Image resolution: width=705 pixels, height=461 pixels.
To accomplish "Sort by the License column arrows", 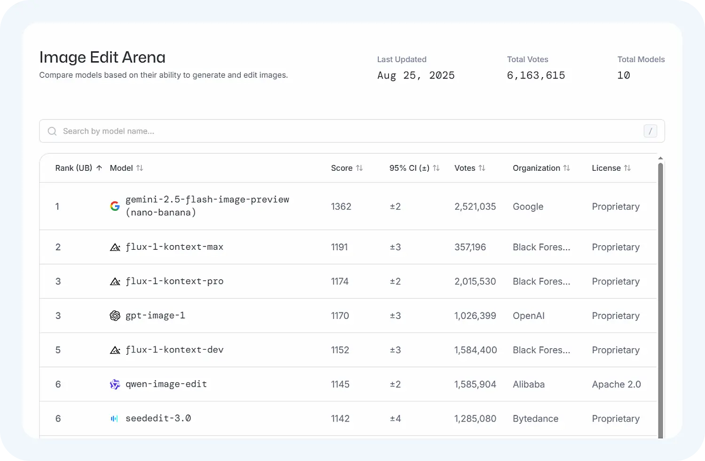I will [627, 168].
